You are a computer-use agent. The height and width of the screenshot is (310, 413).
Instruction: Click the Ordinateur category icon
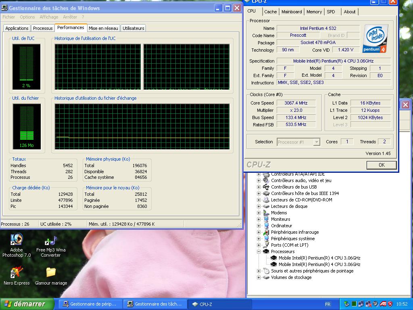(x=266, y=226)
